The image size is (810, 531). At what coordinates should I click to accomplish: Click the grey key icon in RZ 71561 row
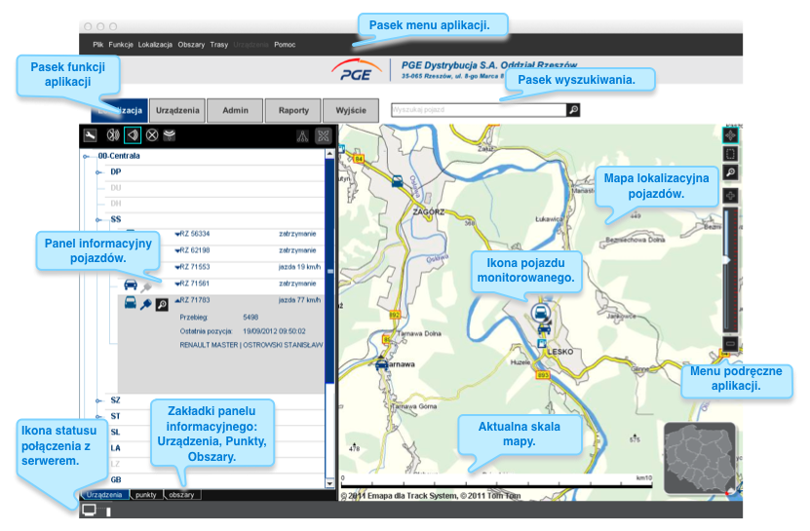point(146,286)
